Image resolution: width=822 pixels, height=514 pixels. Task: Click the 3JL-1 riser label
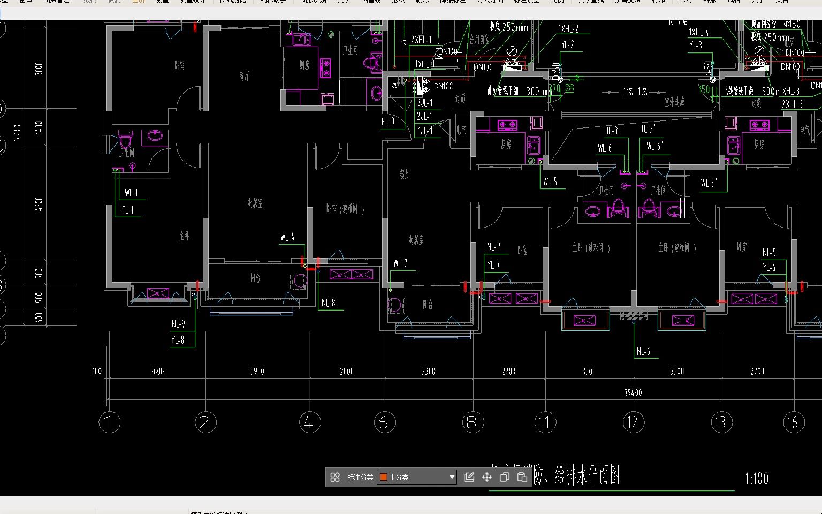point(425,103)
